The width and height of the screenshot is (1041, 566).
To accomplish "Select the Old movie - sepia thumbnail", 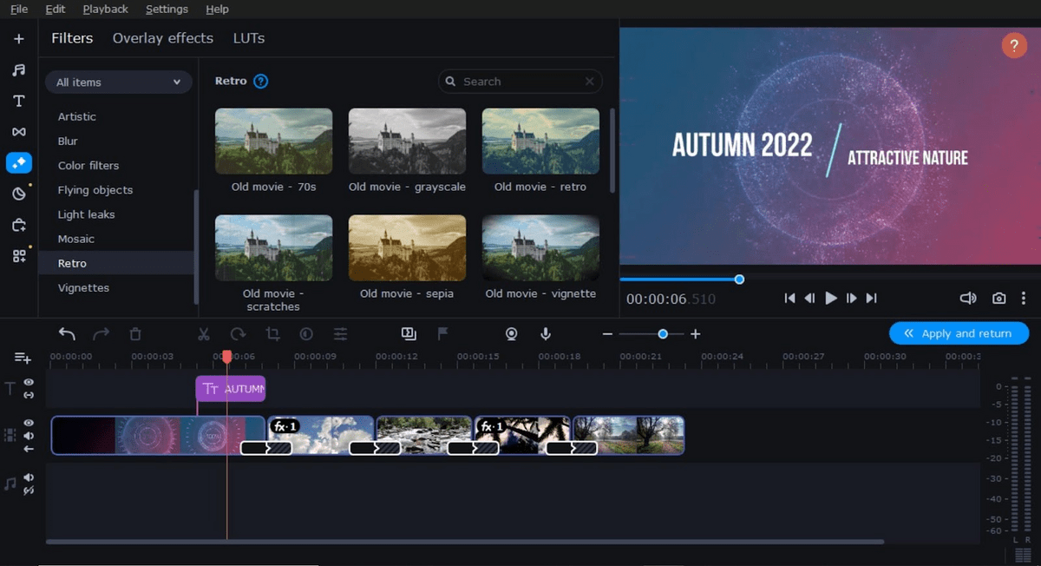I will point(407,247).
